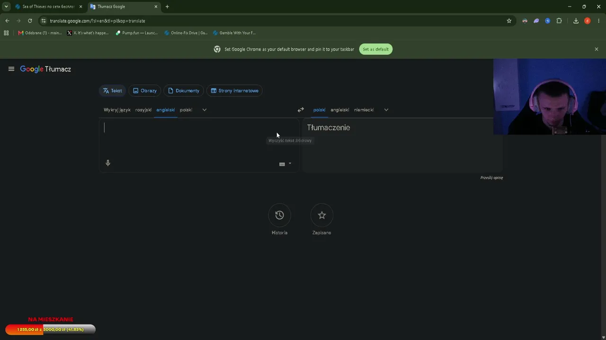Choose angielski as target language

click(340, 110)
